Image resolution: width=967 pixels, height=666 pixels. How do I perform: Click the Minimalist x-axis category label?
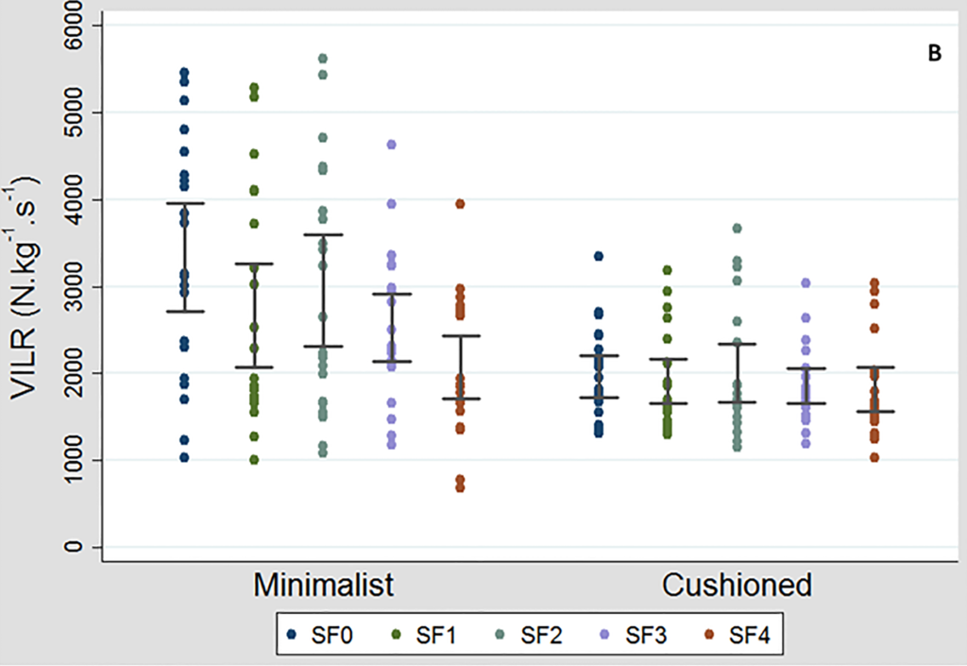pyautogui.click(x=323, y=585)
